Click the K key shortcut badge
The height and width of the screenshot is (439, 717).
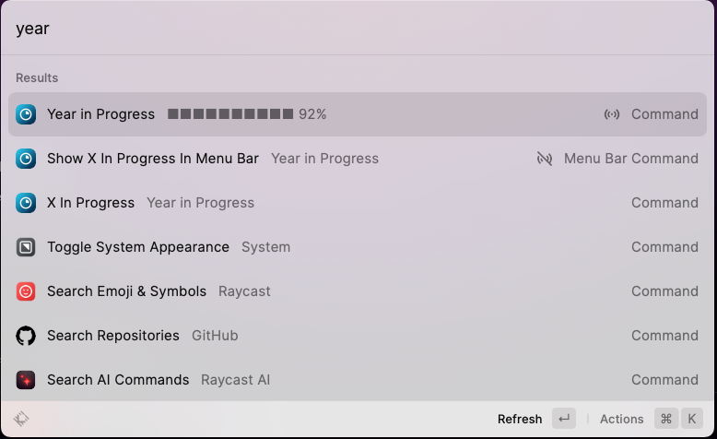click(x=691, y=419)
